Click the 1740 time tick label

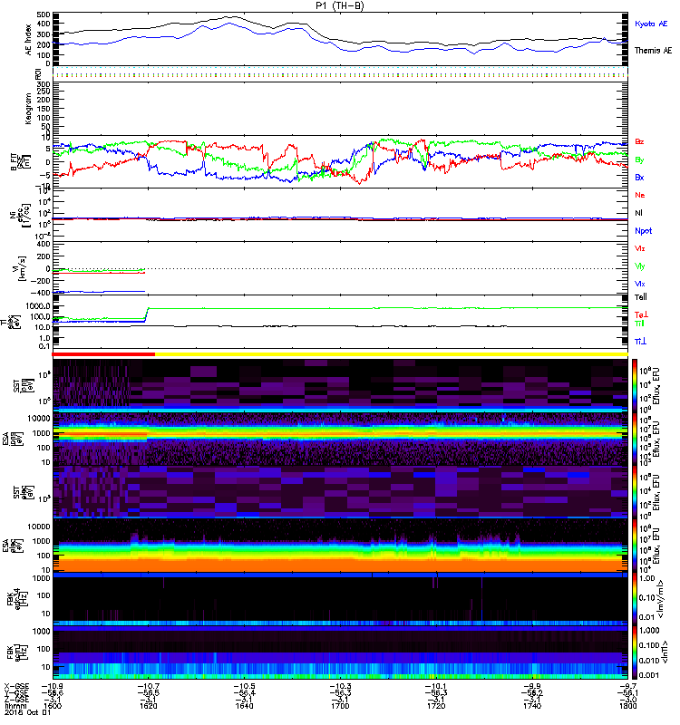click(x=532, y=706)
